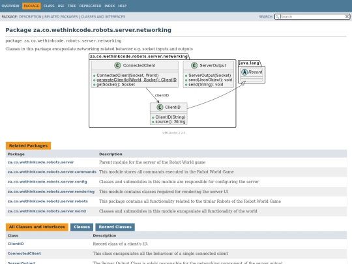
Task: Click send(String): void in the diagram
Action: (205, 85)
